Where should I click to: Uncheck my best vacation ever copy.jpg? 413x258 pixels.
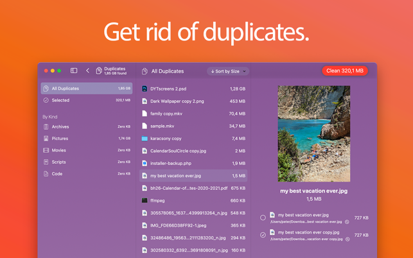[x=263, y=235]
